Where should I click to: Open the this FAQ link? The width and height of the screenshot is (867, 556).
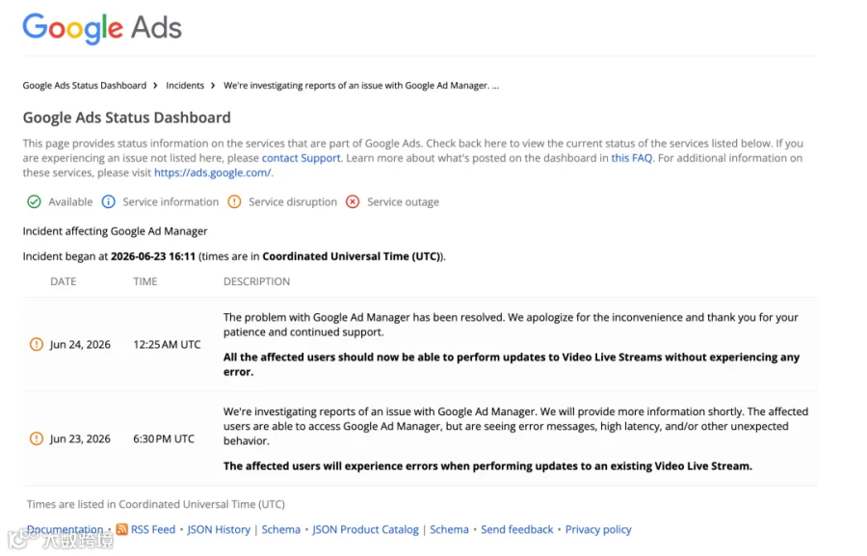(631, 158)
